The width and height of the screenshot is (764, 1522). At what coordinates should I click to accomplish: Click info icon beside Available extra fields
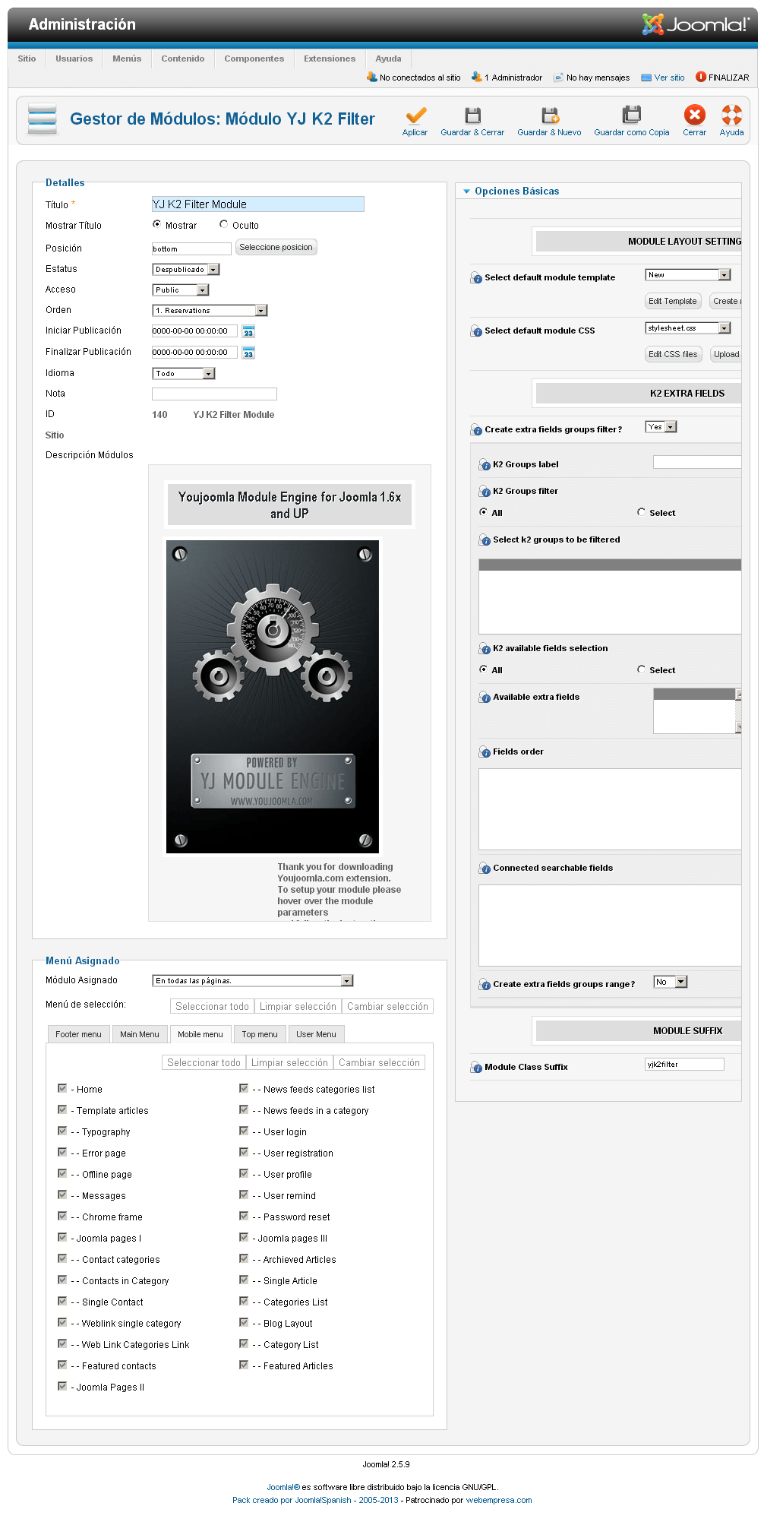[485, 698]
